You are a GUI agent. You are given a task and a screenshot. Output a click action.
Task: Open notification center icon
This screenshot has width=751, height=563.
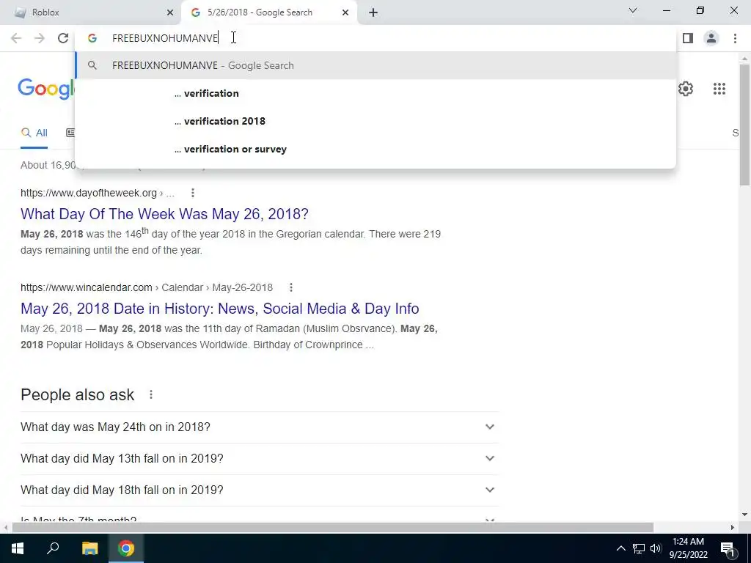728,548
